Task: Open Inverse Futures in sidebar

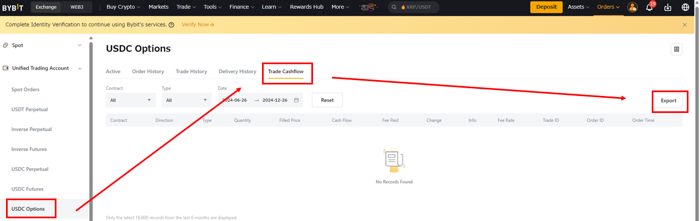Action: tap(29, 149)
